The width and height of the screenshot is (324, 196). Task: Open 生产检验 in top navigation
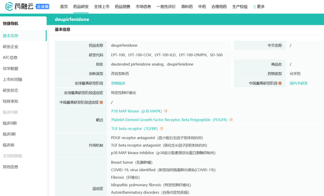point(240,7)
